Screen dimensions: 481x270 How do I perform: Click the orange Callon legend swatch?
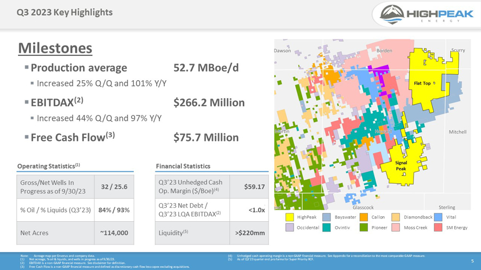[x=364, y=217]
